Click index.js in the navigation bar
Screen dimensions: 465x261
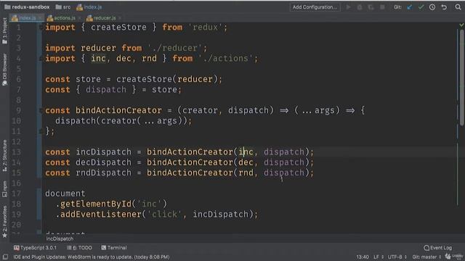[x=89, y=7]
